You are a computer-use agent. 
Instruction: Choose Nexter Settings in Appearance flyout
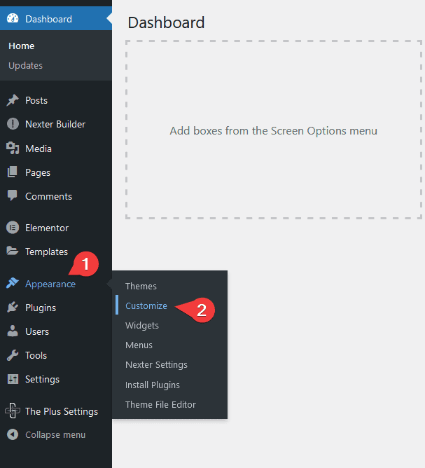click(x=156, y=365)
